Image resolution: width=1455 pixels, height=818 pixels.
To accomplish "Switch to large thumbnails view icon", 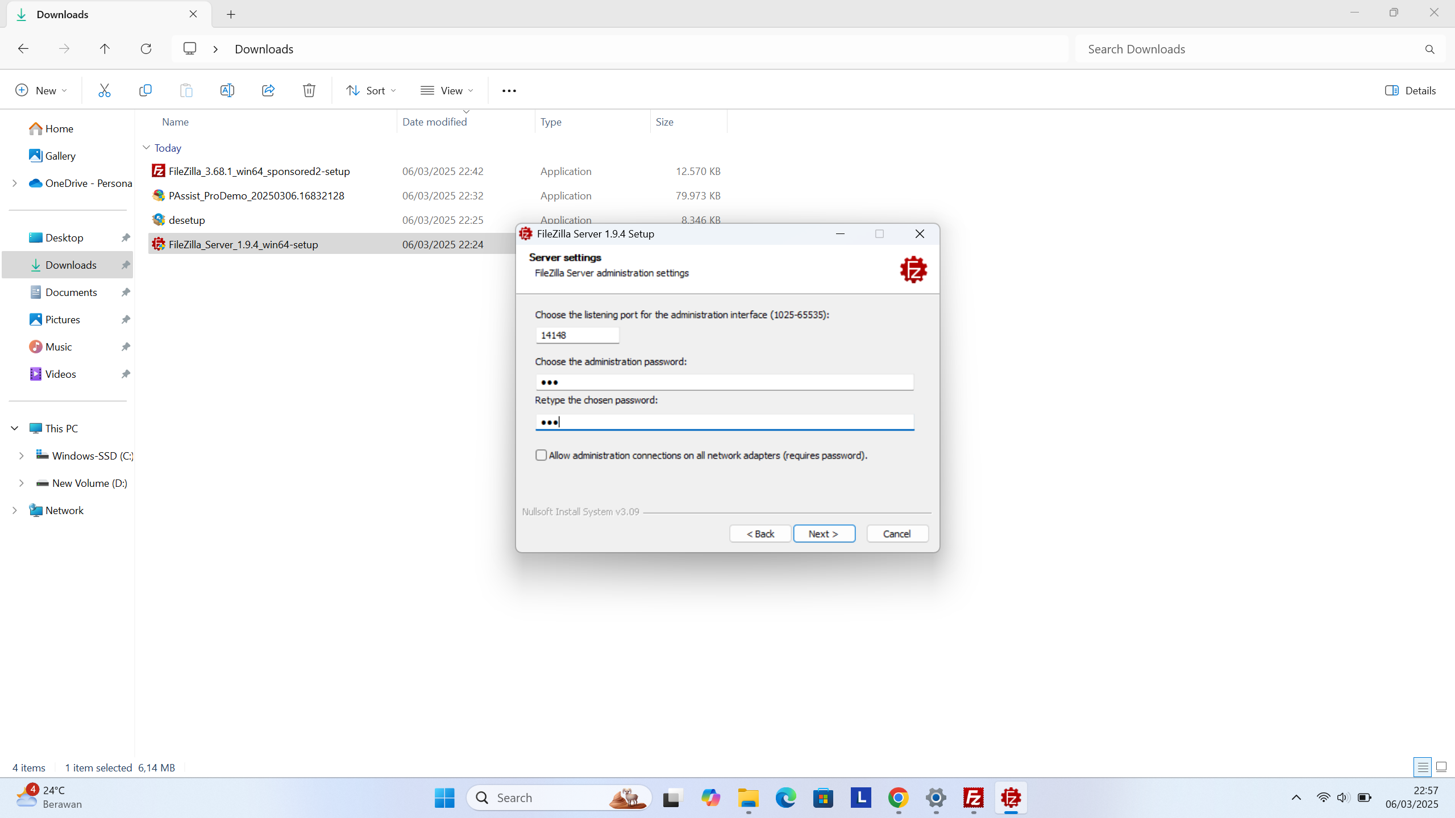I will coord(1441,767).
